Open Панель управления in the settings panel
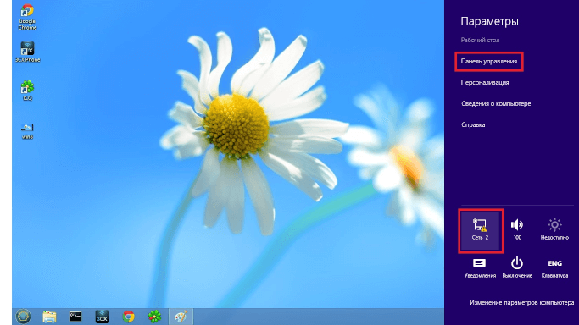This screenshot has width=579, height=325. [489, 61]
